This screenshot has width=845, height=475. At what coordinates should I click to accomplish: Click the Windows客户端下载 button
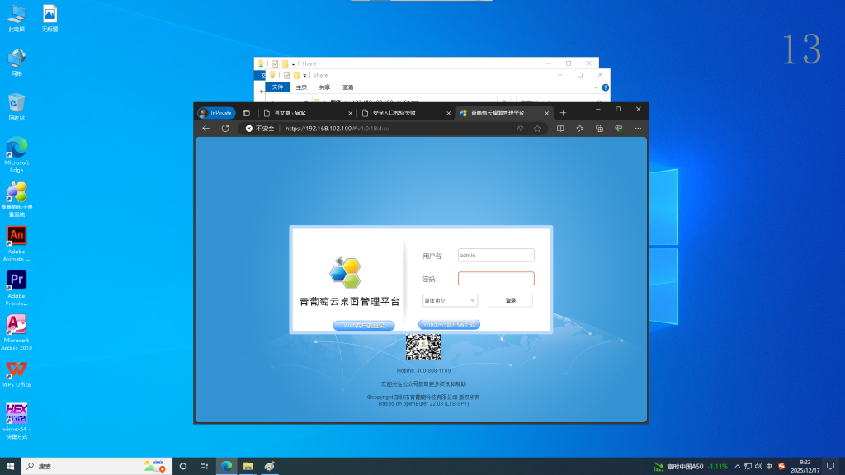(x=449, y=325)
